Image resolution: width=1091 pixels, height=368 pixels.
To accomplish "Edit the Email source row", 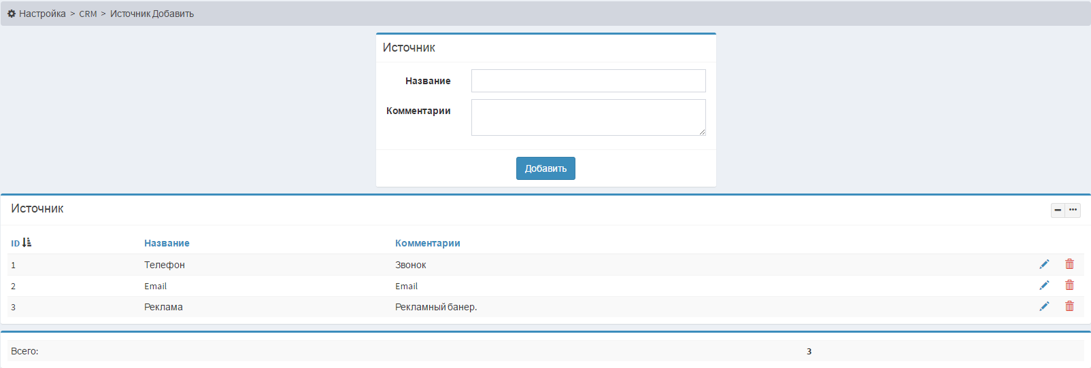I will click(x=1044, y=285).
